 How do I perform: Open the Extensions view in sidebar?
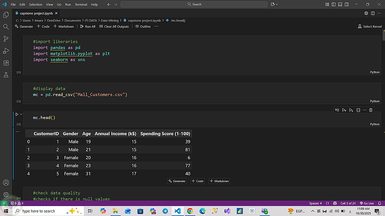pos(6,63)
